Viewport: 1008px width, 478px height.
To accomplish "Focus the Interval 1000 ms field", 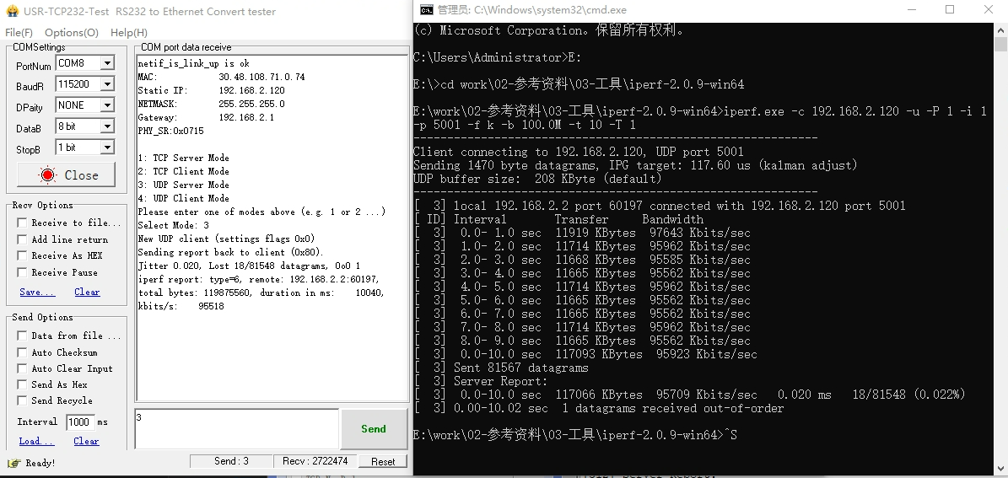I will [80, 422].
